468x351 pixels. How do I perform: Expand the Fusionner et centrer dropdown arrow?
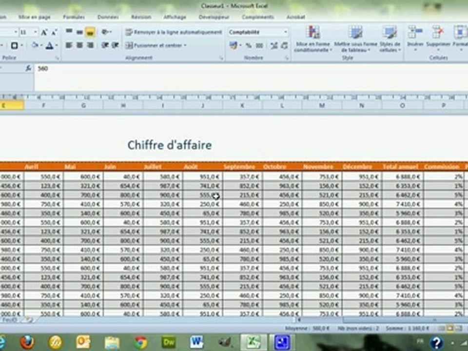(x=185, y=45)
